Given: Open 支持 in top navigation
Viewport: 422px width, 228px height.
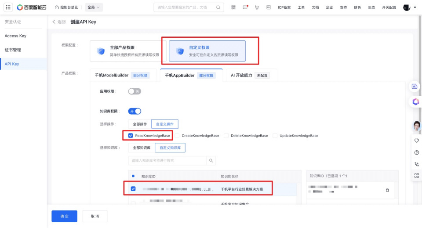Looking at the screenshot, I should point(343,7).
